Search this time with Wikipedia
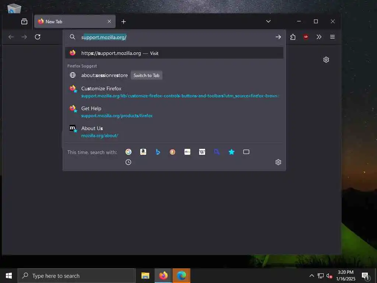The height and width of the screenshot is (283, 377). click(202, 152)
